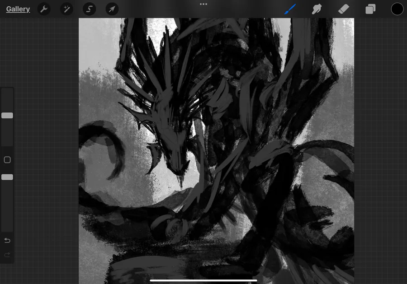This screenshot has width=407, height=284.
Task: Select the Brush tool
Action: pyautogui.click(x=290, y=9)
